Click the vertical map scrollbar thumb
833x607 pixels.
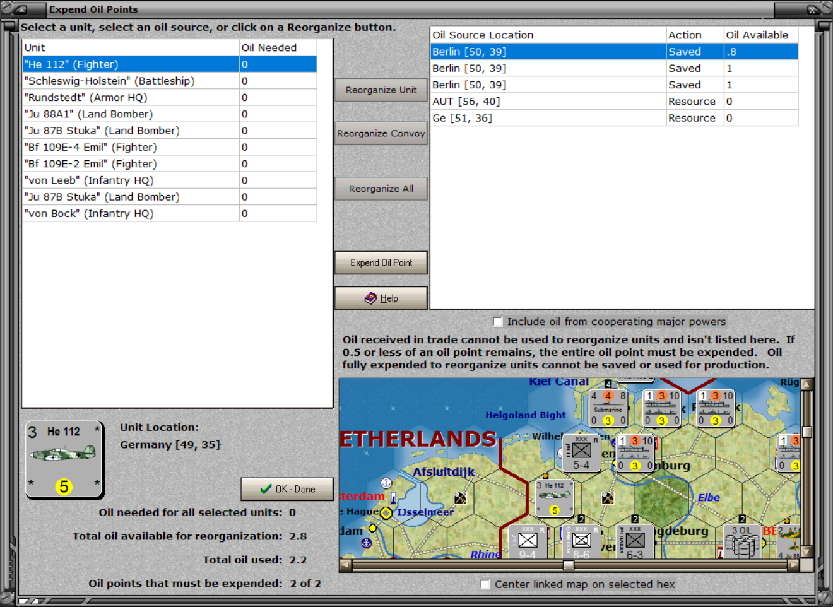(x=806, y=432)
